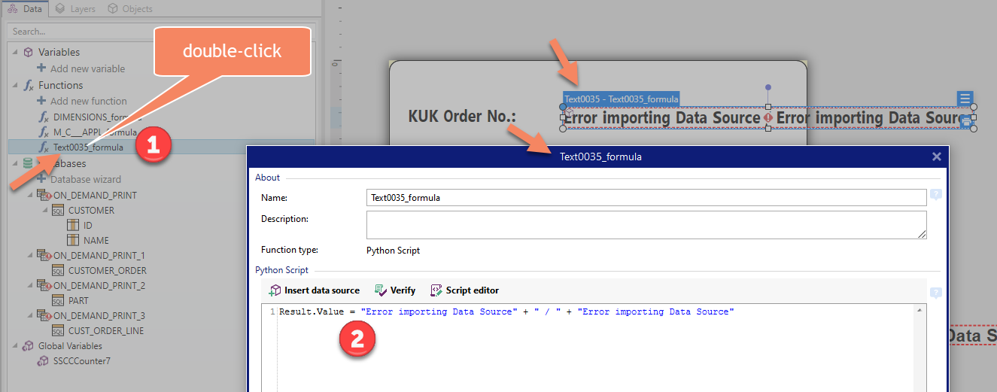Click the script area scroll up arrow
997x392 pixels.
click(920, 310)
